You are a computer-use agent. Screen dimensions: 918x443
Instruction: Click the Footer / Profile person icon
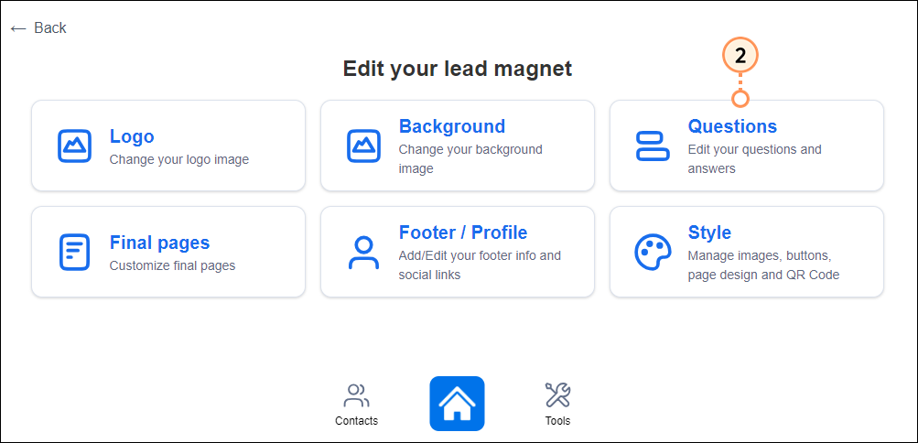tap(363, 253)
